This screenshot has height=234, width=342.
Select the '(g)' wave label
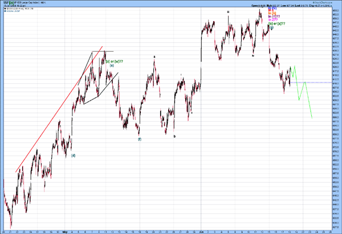pos(271,28)
